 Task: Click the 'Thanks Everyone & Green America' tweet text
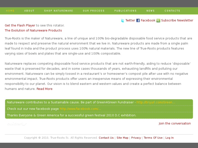71,115
